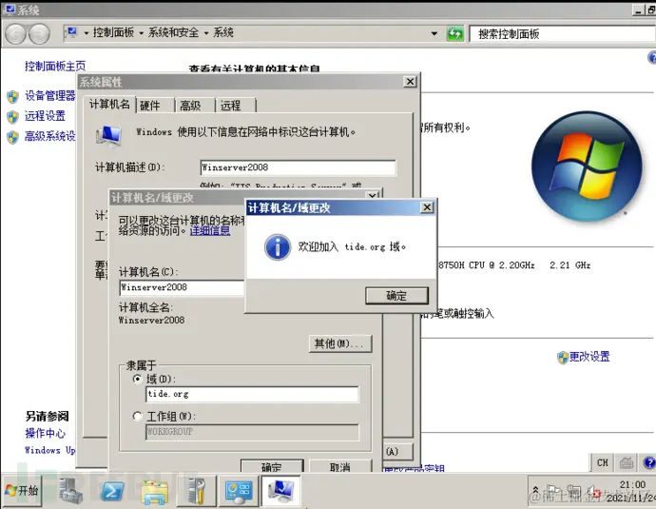Screen dimensions: 656x509
Task: Click the domain field containing tide.org
Action: [x=252, y=394]
